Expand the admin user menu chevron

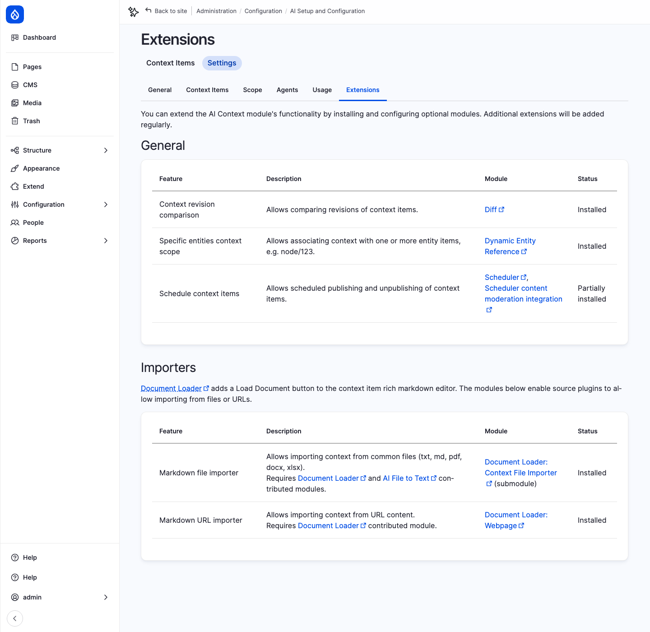(106, 597)
